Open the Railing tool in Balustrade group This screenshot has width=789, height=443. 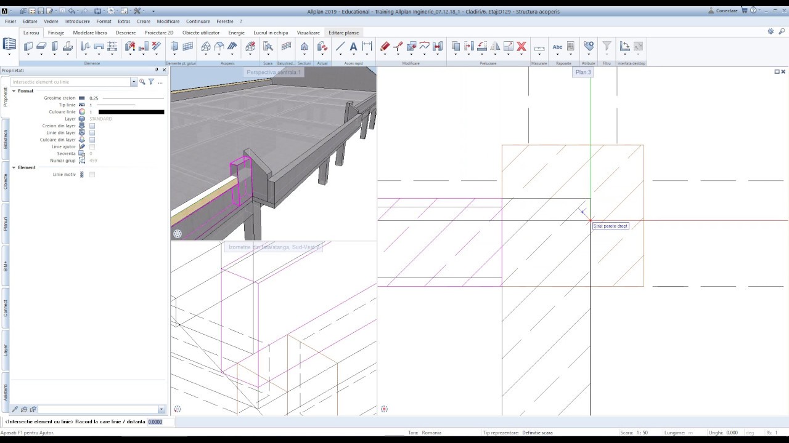coord(286,46)
